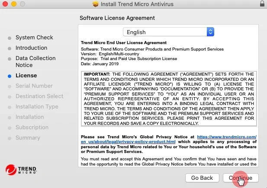Viewport: 267px width, 188px height.
Task: Click the language dropdown blue arrows
Action: pyautogui.click(x=210, y=32)
